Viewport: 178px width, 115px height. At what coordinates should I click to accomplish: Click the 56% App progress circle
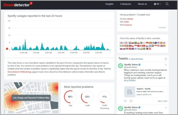(x=70, y=97)
